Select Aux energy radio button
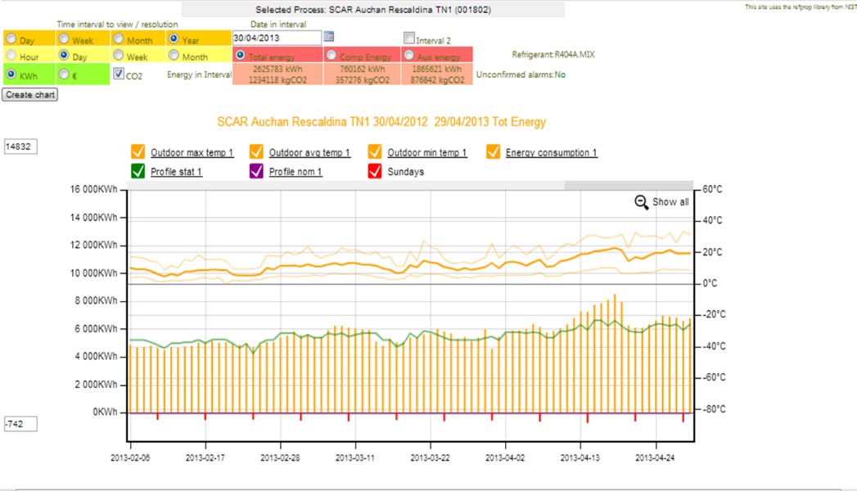This screenshot has width=857, height=491. pos(408,55)
